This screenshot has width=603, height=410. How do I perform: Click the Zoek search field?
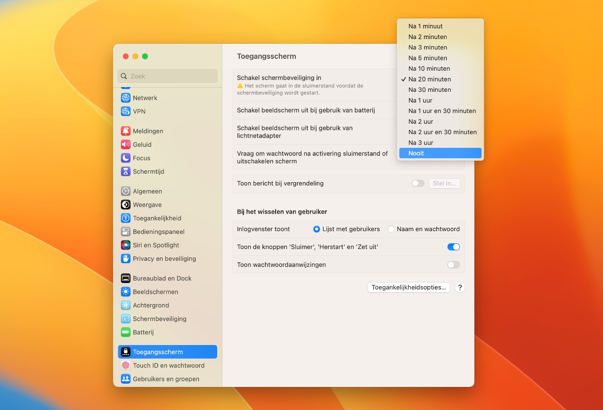[x=168, y=76]
